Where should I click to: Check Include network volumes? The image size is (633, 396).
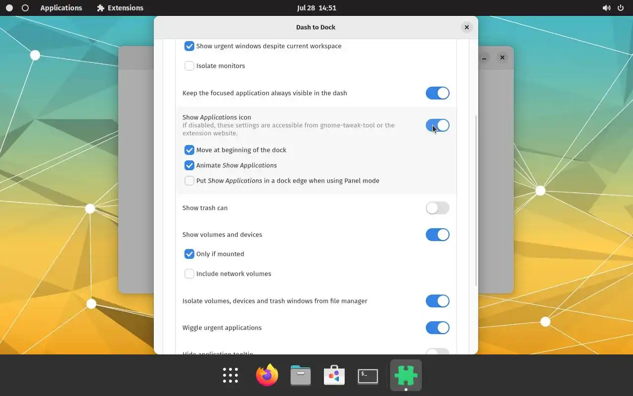click(189, 274)
